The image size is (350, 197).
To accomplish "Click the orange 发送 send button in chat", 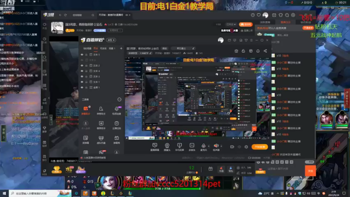I will coord(311,171).
